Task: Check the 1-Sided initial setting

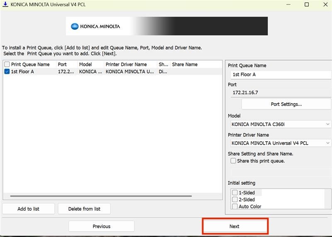Action: [x=235, y=193]
